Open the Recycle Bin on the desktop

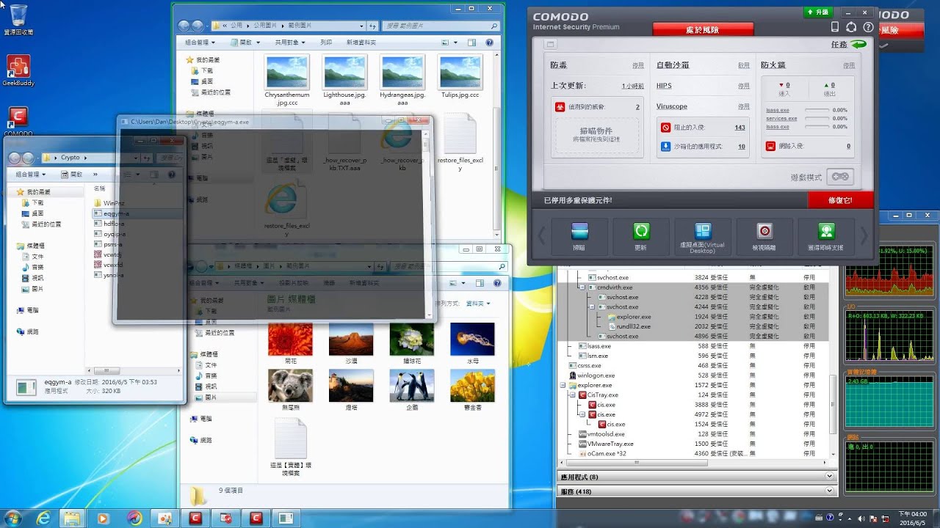18,20
